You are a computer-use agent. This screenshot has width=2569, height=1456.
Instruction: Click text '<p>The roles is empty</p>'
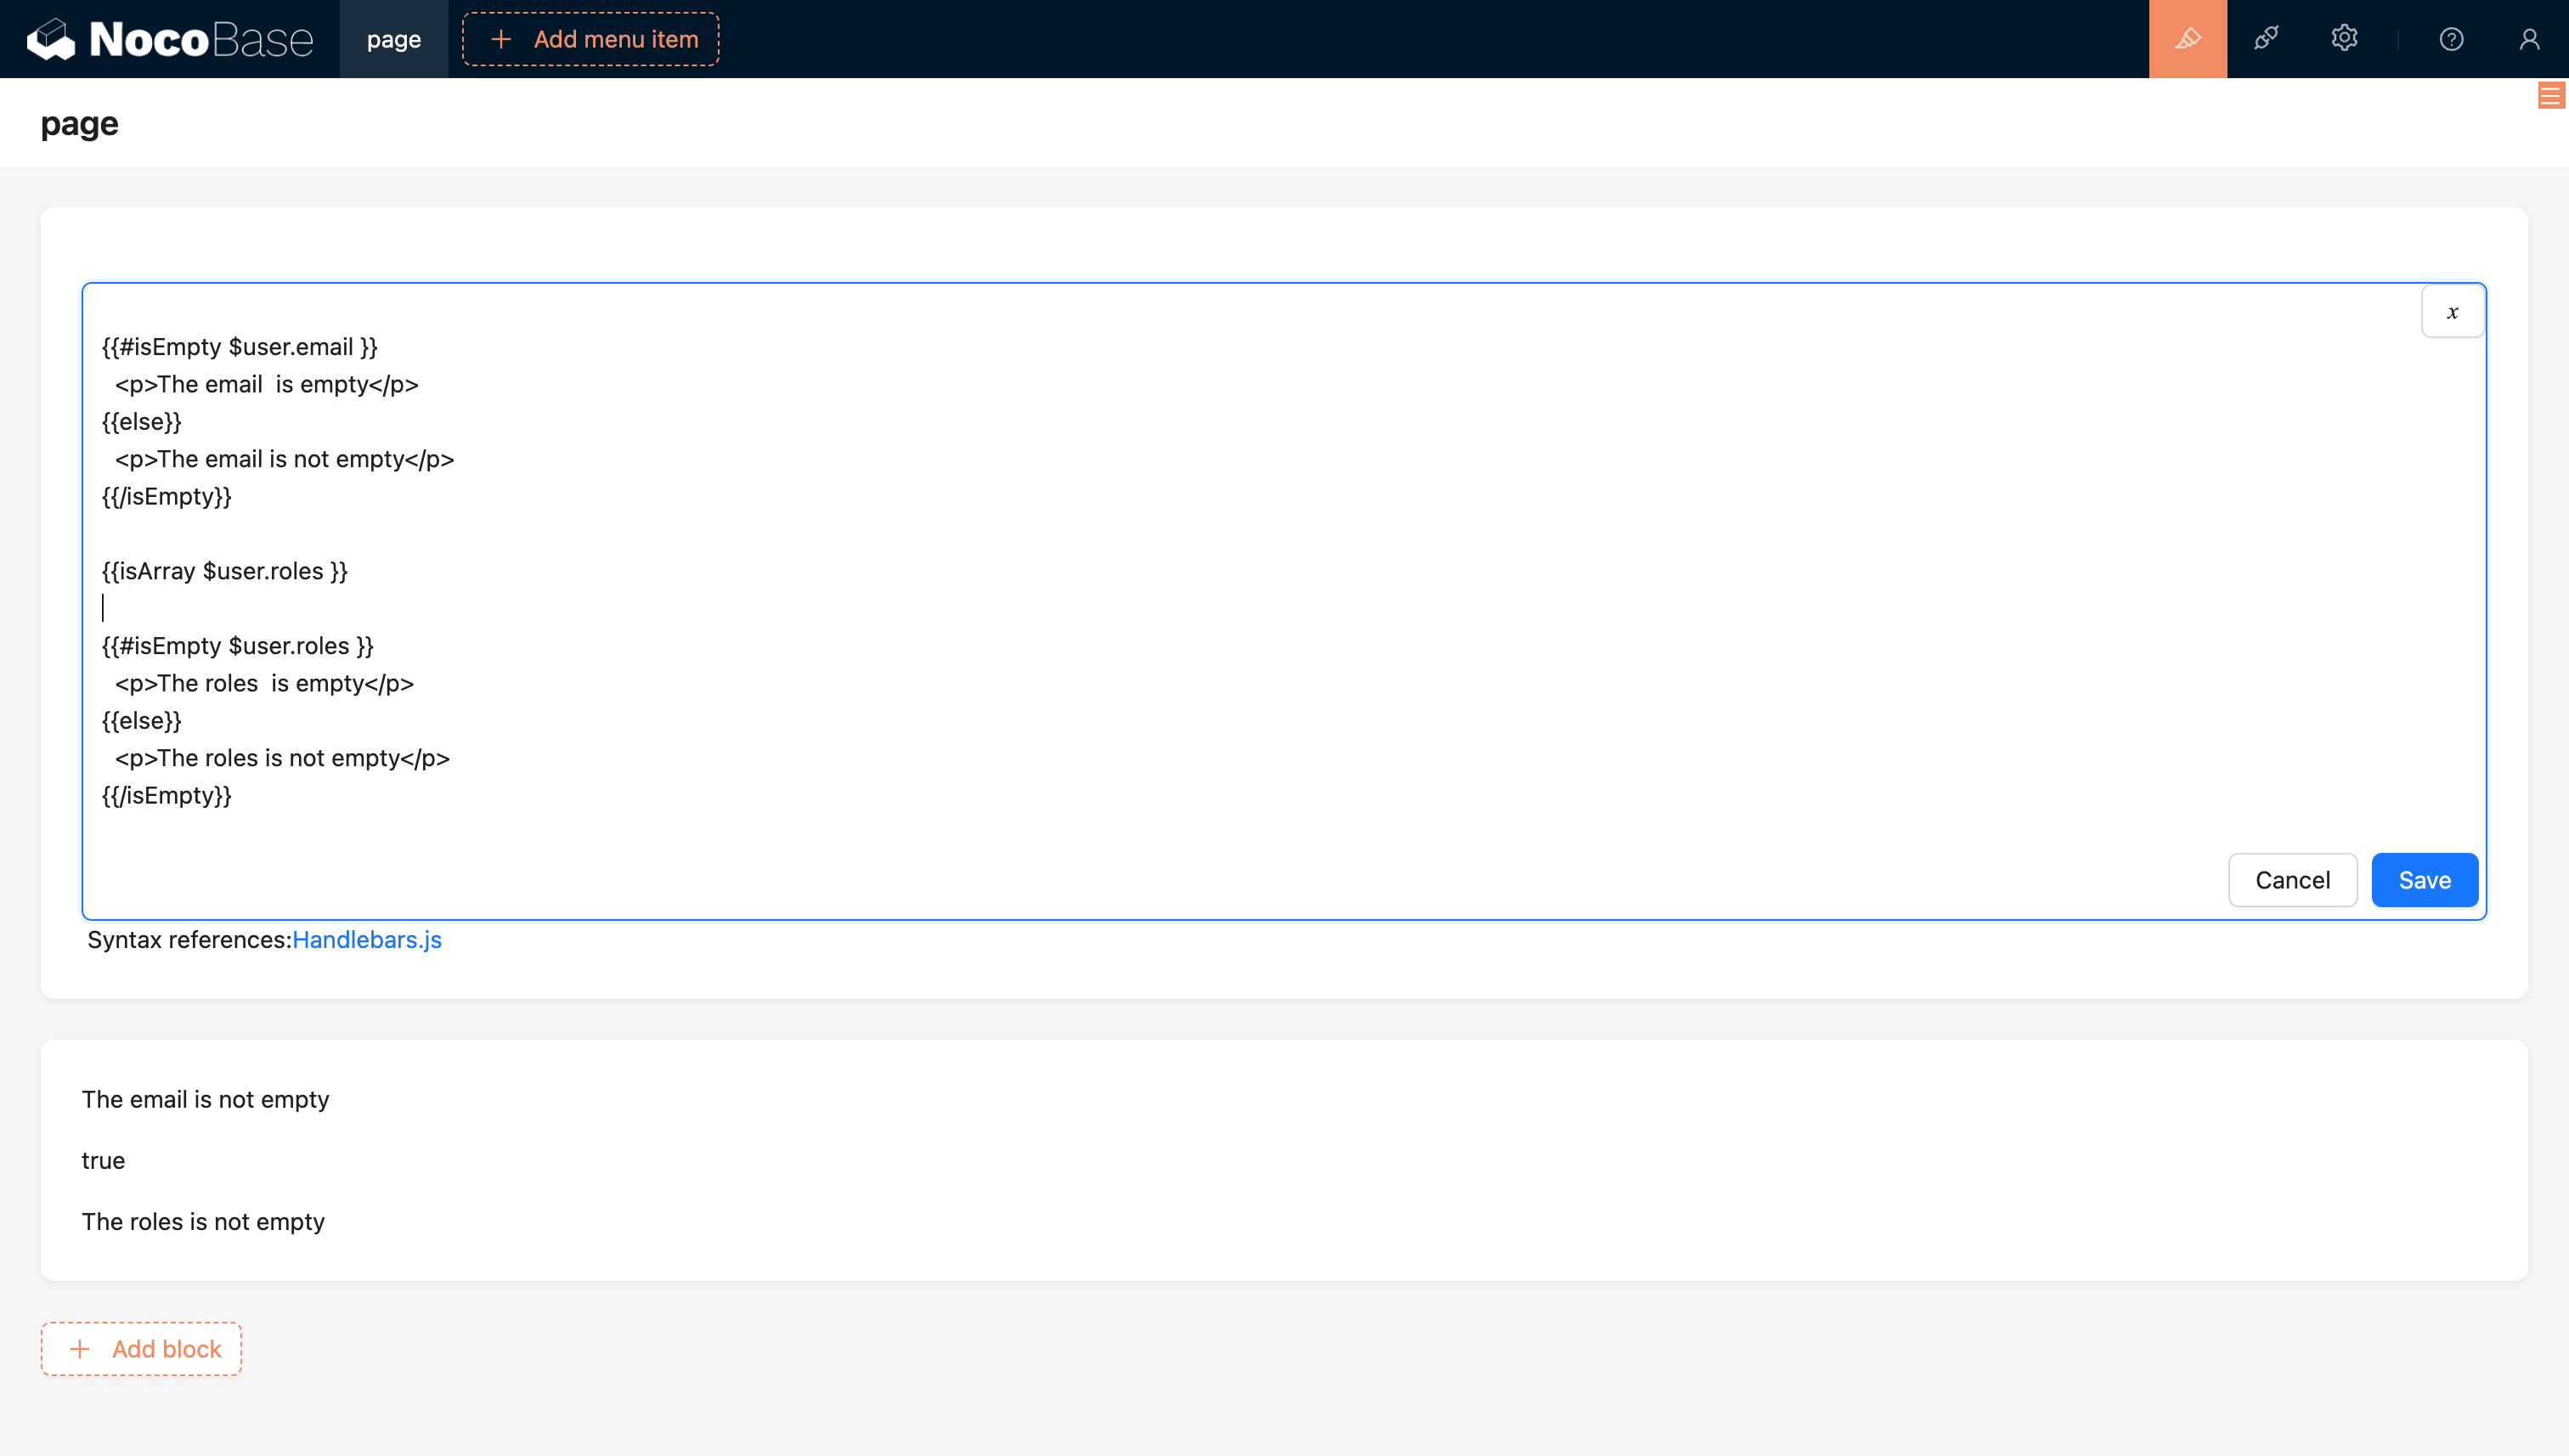click(x=264, y=683)
